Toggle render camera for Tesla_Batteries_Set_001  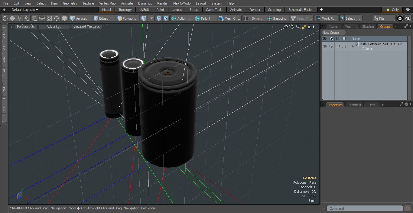coord(331,46)
